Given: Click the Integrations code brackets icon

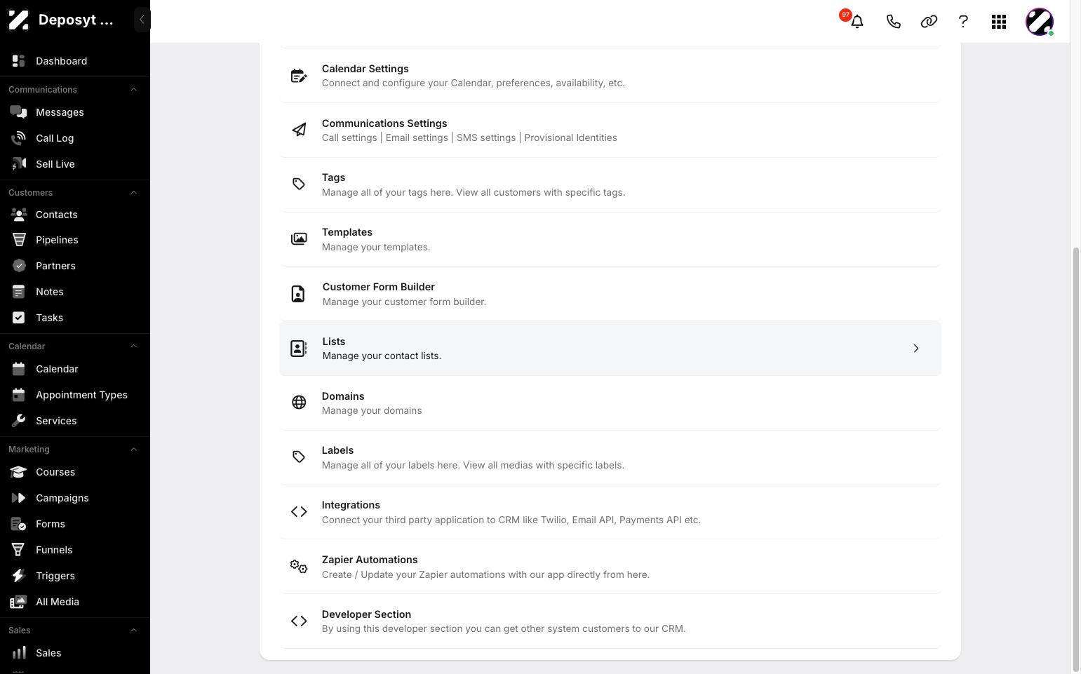Looking at the screenshot, I should pyautogui.click(x=299, y=512).
